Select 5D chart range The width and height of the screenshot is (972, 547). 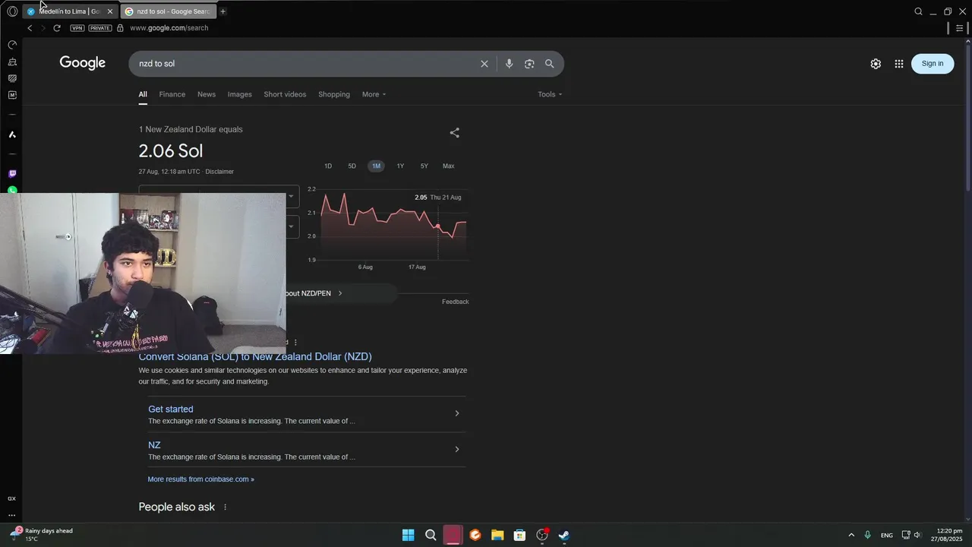(352, 166)
